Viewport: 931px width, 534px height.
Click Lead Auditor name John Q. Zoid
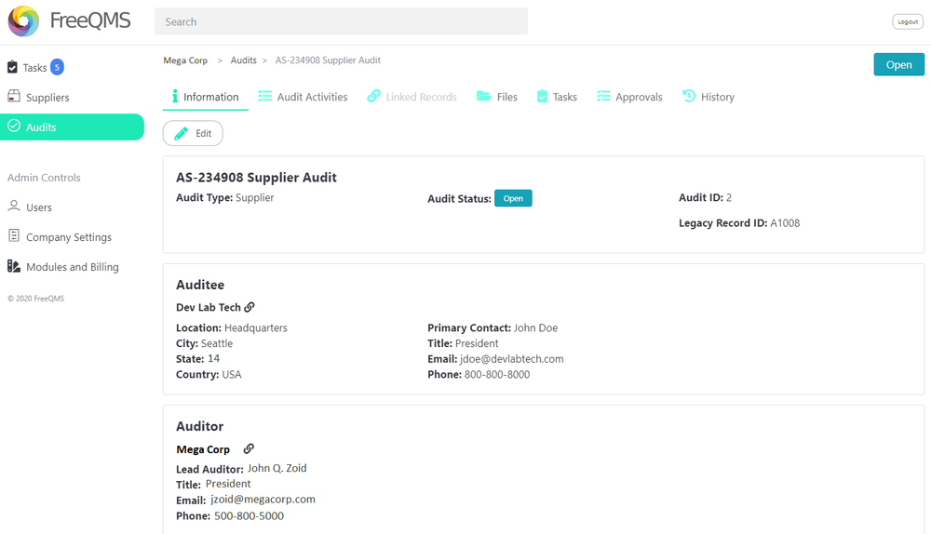277,468
